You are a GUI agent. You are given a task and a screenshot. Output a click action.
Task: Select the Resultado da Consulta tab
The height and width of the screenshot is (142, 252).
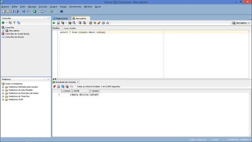[66, 82]
